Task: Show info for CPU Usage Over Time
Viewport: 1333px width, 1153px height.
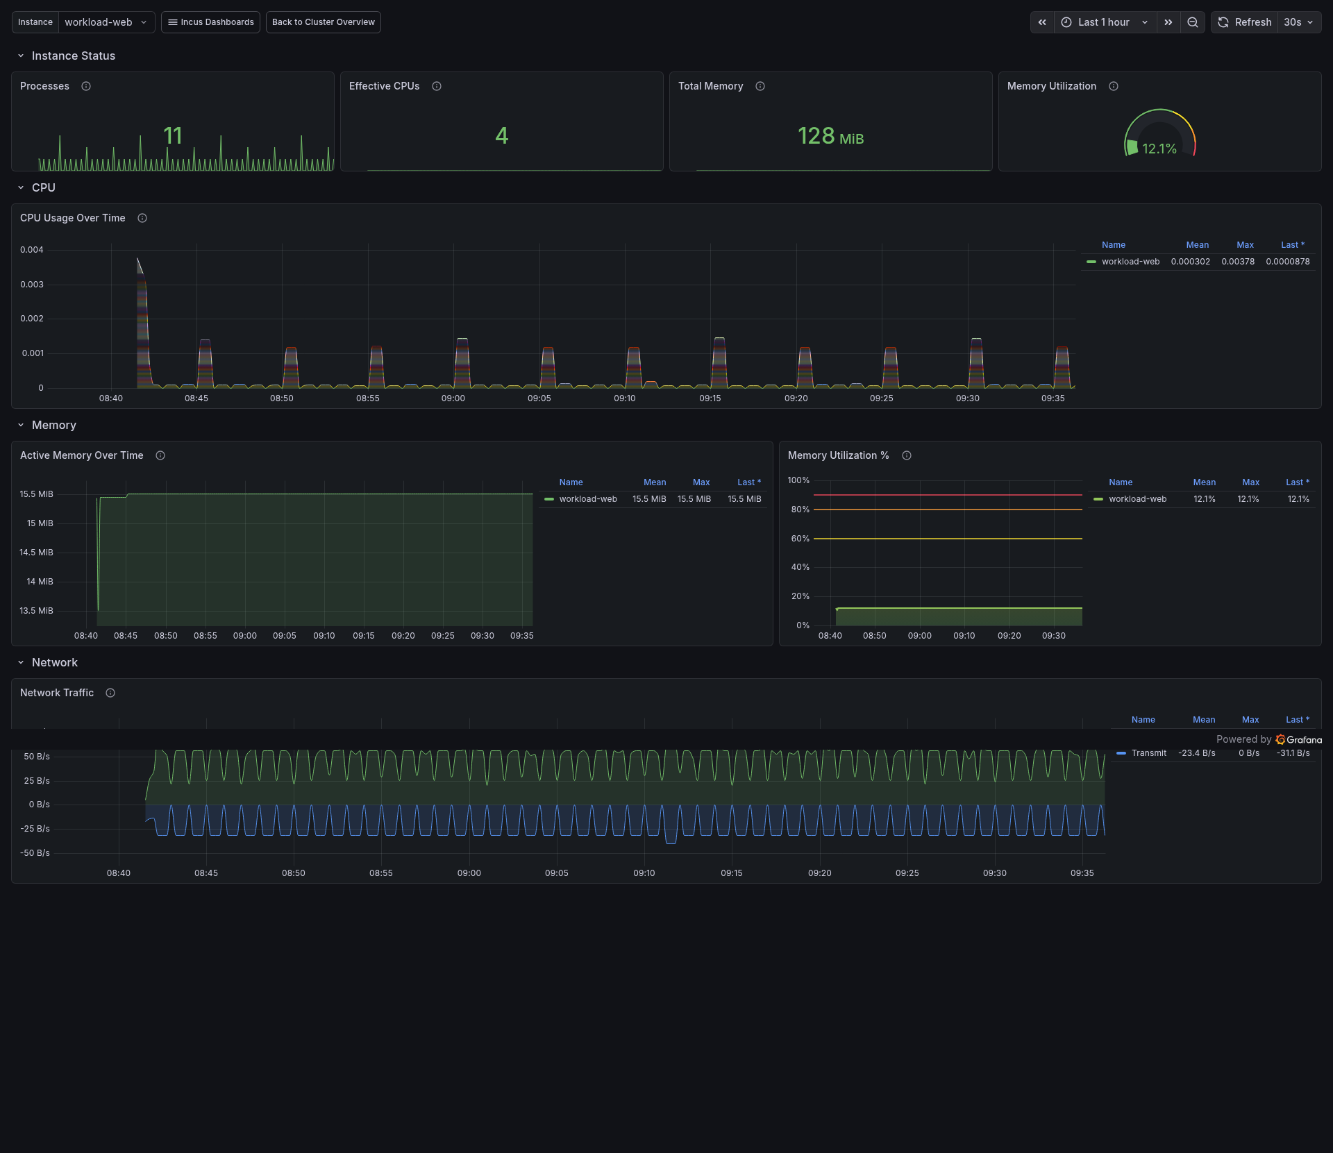Action: coord(142,218)
